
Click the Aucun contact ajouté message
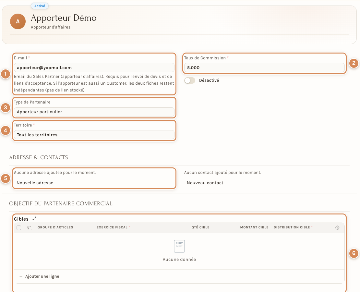click(223, 173)
